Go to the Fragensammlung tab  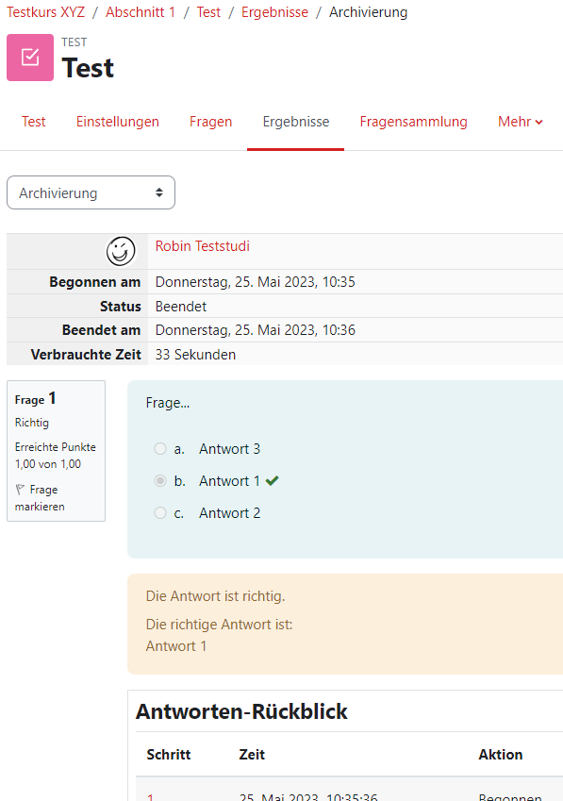coord(413,122)
